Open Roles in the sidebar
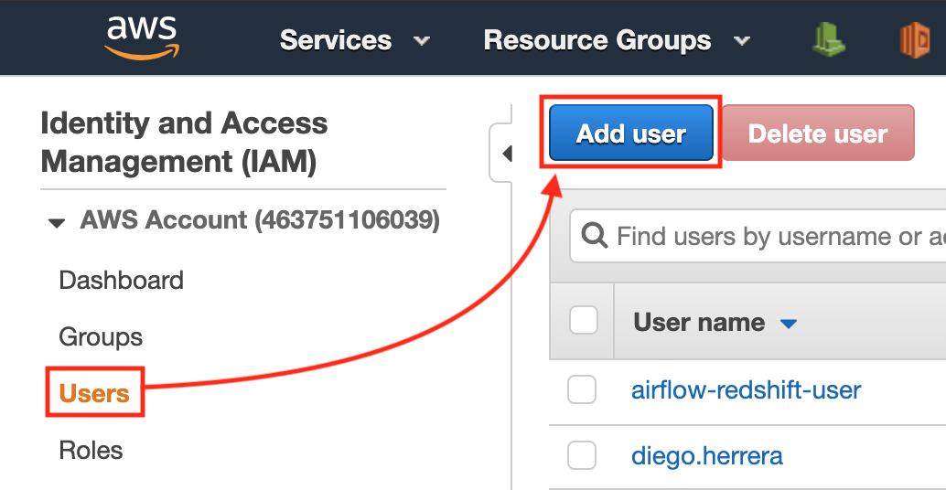Screen dimensions: 946x490 coord(91,450)
